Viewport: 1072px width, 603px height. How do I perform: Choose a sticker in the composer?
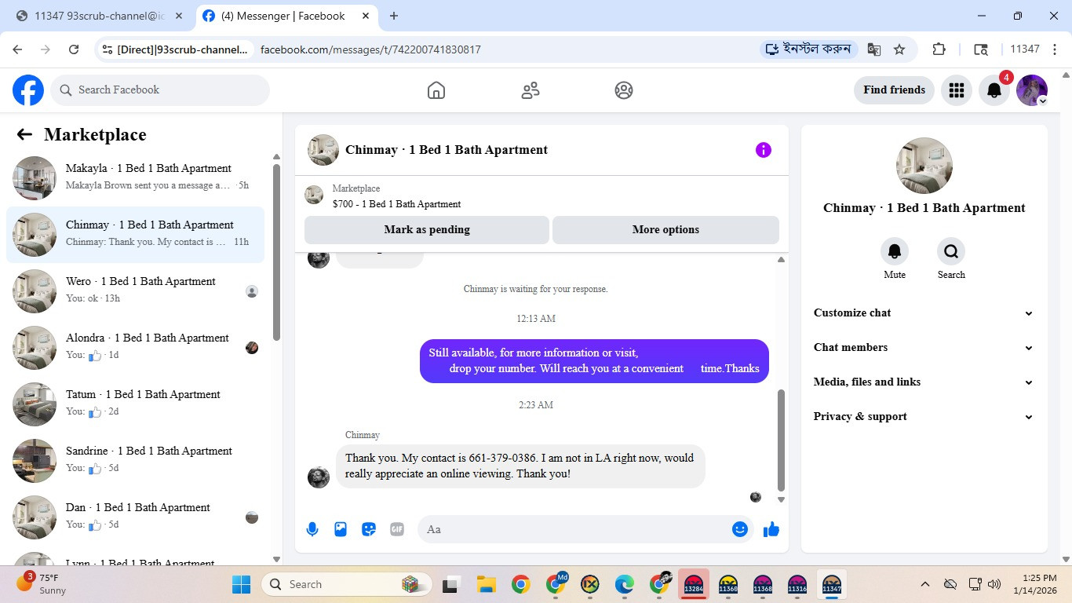[x=369, y=529]
